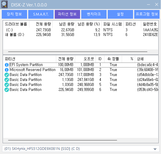Click the DISK-Z hard drive app icon
Screen dimensions: 161x154
point(4,4)
